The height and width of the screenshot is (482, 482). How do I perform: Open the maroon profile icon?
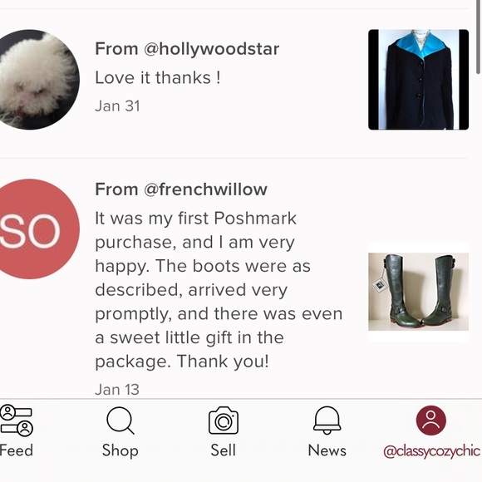431,421
